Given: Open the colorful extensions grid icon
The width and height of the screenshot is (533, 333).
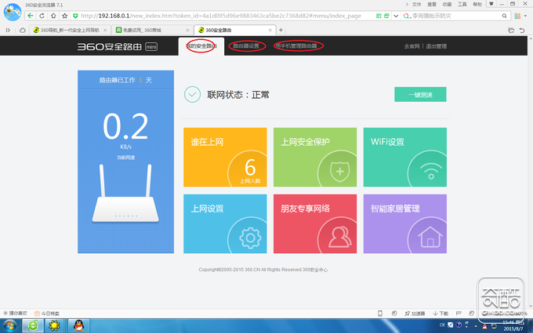Looking at the screenshot, I should pyautogui.click(x=517, y=16).
